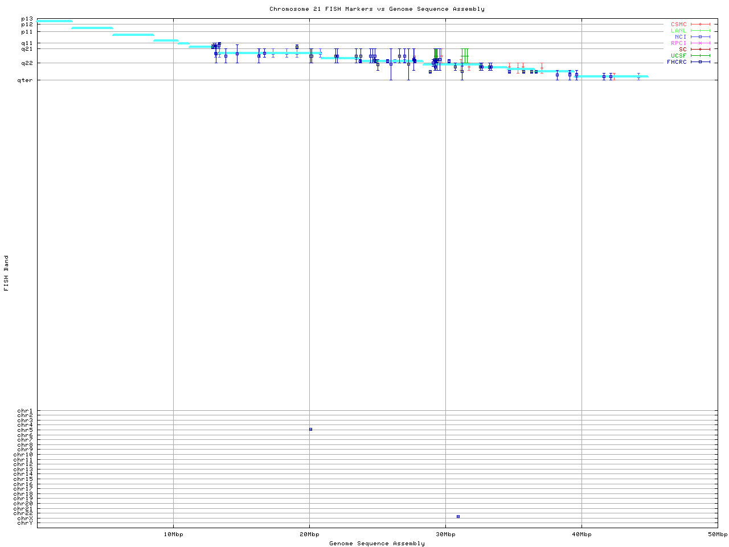729x547 pixels.
Task: Click the LANL legend label
Action: pos(678,31)
